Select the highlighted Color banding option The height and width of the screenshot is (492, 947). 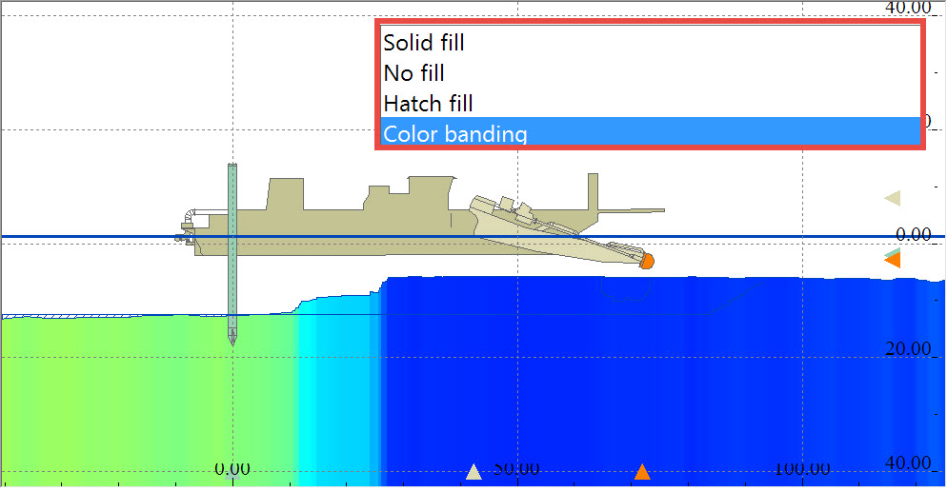coord(651,131)
